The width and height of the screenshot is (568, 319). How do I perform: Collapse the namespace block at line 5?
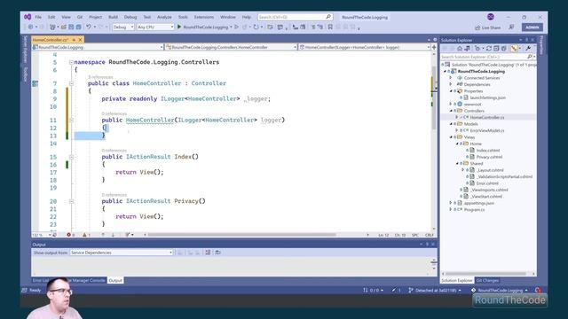click(x=71, y=62)
